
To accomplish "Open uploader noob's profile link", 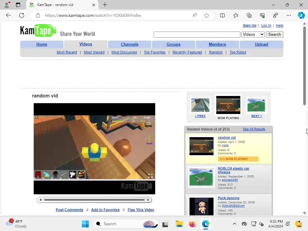I will (x=225, y=145).
